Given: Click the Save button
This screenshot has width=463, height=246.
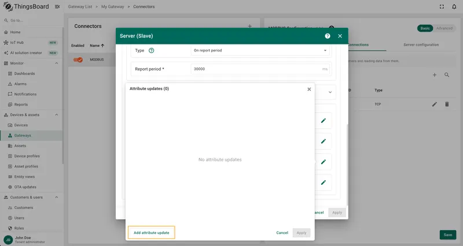Looking at the screenshot, I should coord(447,235).
